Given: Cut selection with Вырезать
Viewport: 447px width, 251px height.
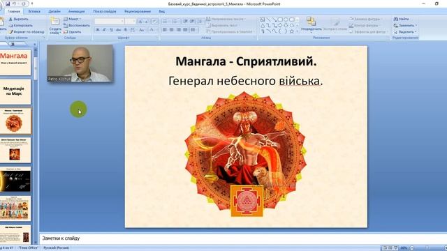Looking at the screenshot, I should tap(19, 19).
